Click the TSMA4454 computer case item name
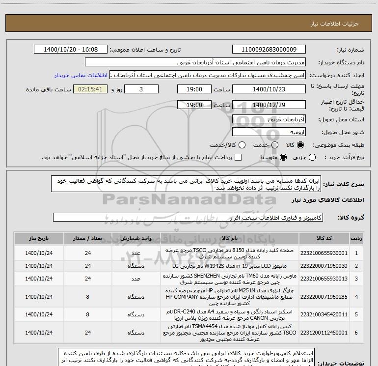The height and width of the screenshot is (366, 378). 230,333
